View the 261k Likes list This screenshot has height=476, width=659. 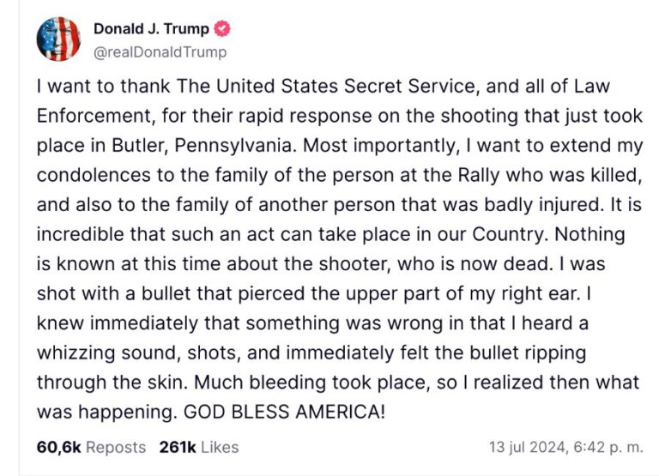pyautogui.click(x=199, y=447)
